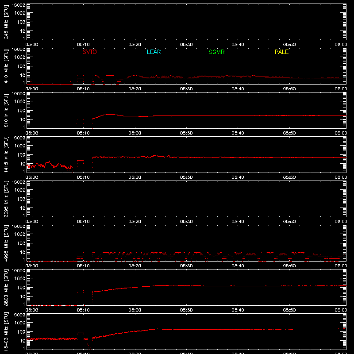Select the "2695 MHz [SFU]" axis label
354x354 pixels.
point(6,199)
